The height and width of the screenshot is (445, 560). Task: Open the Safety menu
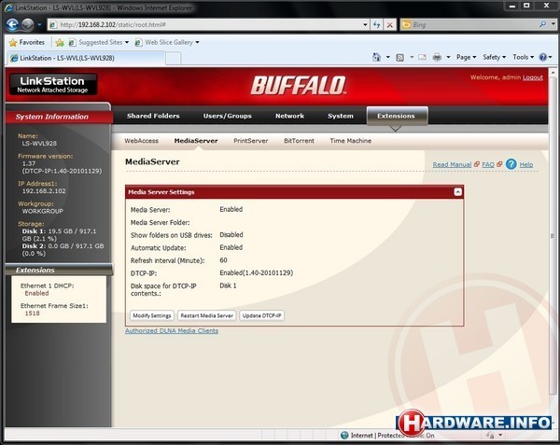tap(494, 57)
